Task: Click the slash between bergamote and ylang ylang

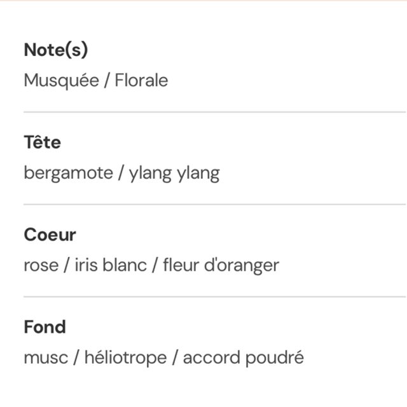Action: (x=120, y=173)
